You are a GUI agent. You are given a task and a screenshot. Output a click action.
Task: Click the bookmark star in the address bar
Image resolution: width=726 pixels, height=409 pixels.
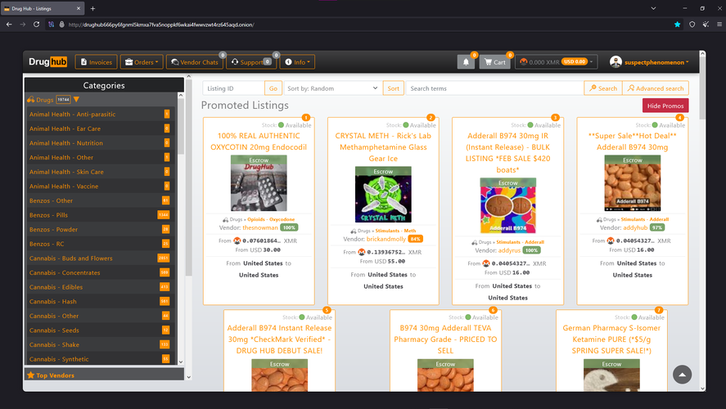(678, 25)
